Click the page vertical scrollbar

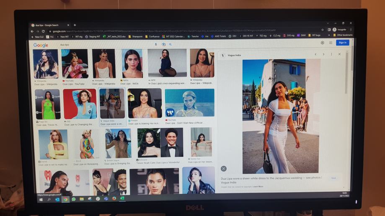pyautogui.click(x=352, y=59)
